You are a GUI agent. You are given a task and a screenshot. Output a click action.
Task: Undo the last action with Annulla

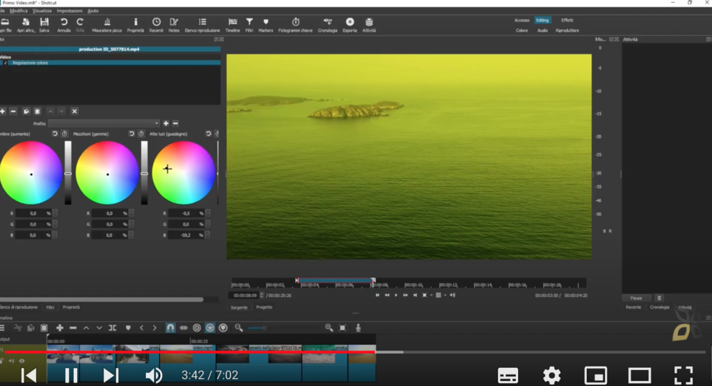tap(63, 25)
